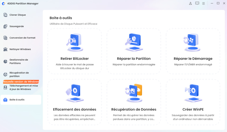Viewport: 227px width, 132px height.
Task: Open the user account icon
Action: click(190, 3)
